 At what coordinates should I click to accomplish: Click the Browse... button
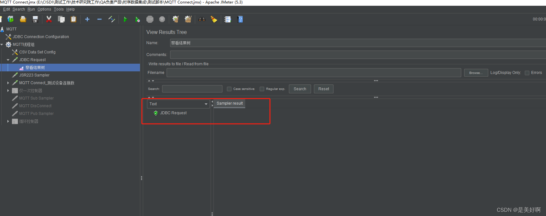point(476,73)
